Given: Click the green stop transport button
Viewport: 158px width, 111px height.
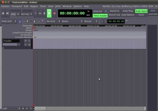Looking at the screenshot, I should click(49, 13).
